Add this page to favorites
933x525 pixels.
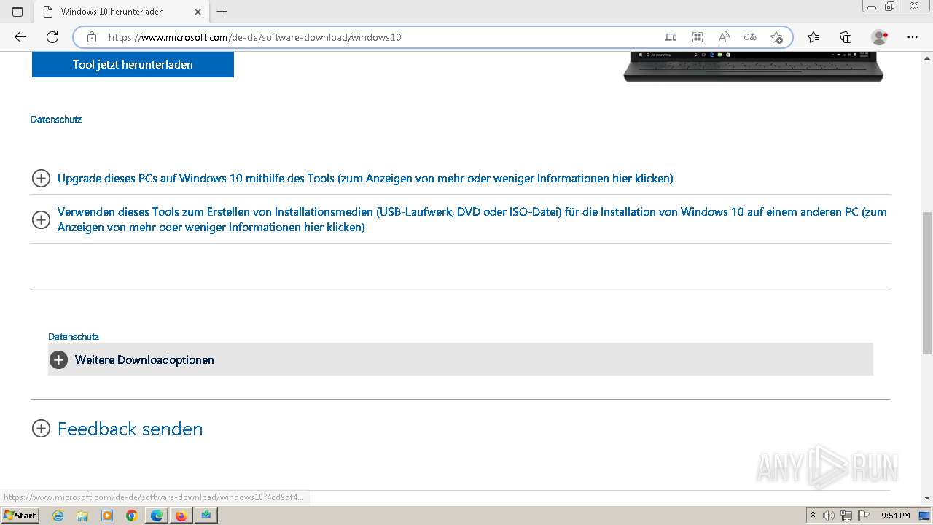(x=776, y=37)
